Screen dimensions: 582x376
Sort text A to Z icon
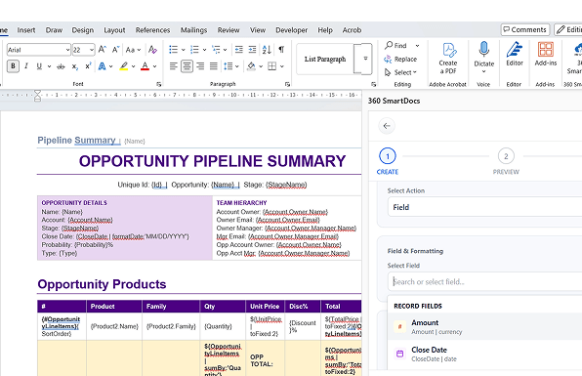267,50
